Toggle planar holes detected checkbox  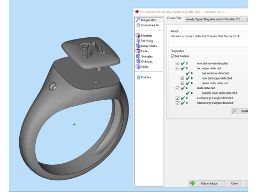pyautogui.click(x=183, y=83)
